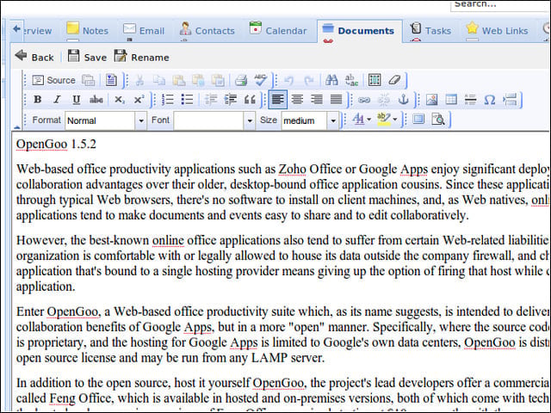Screen dimensions: 551x413
Task: Switch to the Calendar tab
Action: pyautogui.click(x=278, y=31)
